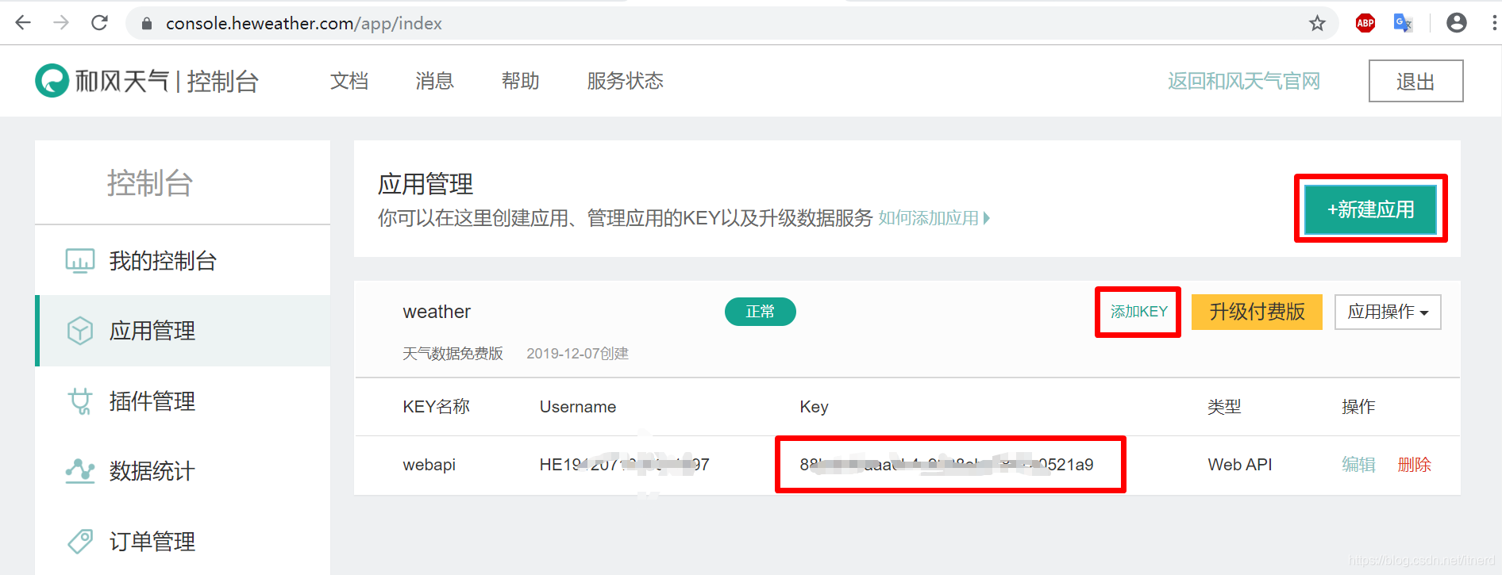The height and width of the screenshot is (575, 1502).
Task: Click the 我的控制台 monitor icon
Action: point(80,261)
